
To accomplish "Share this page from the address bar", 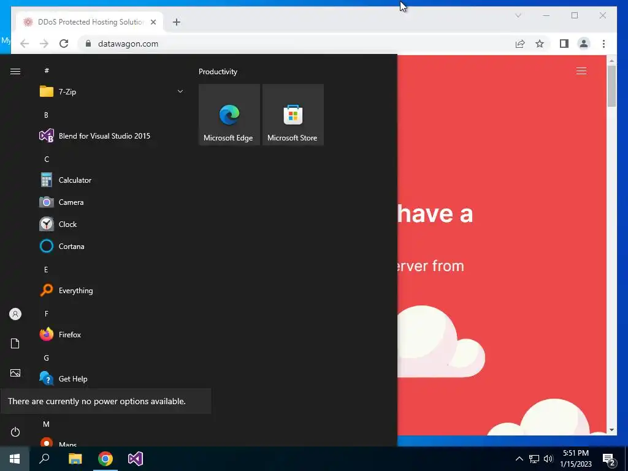I will click(x=520, y=44).
